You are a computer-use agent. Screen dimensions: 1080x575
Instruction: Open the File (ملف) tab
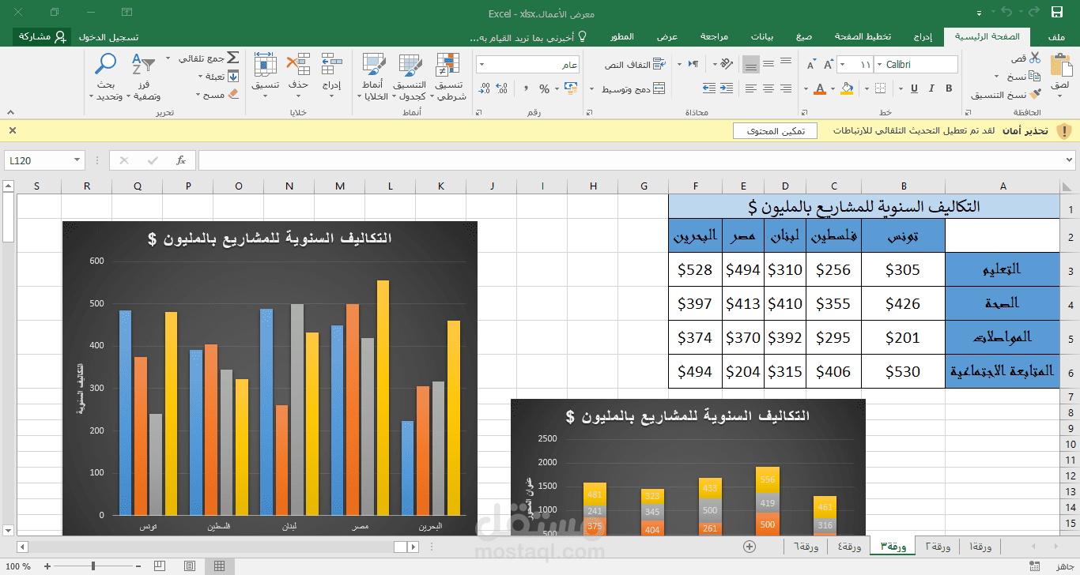pos(1056,37)
